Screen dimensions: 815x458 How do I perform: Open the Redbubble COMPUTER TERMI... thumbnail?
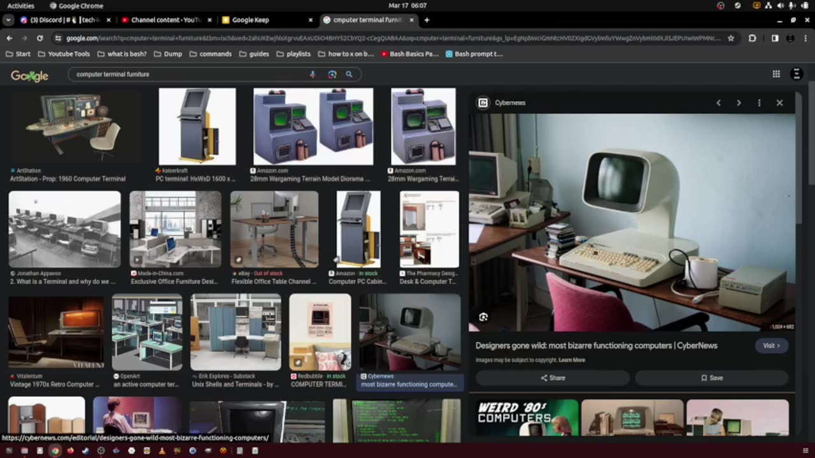click(x=320, y=332)
